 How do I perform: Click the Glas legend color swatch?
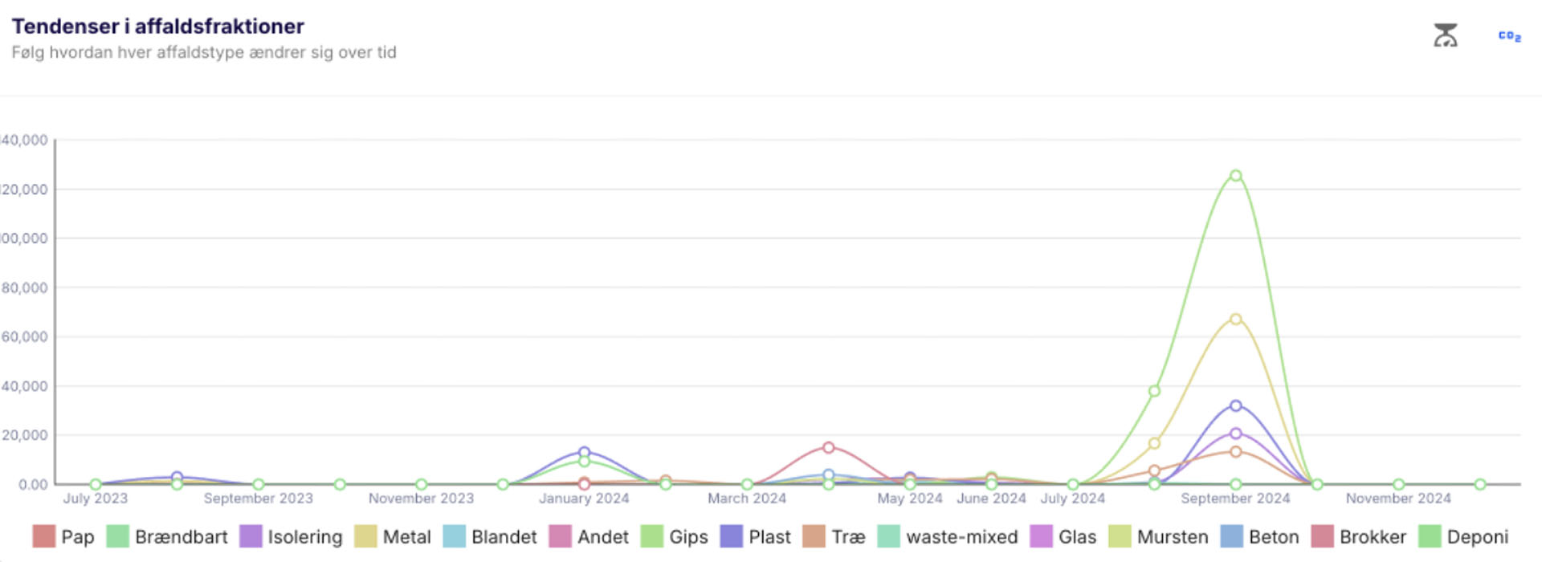pos(1041,536)
